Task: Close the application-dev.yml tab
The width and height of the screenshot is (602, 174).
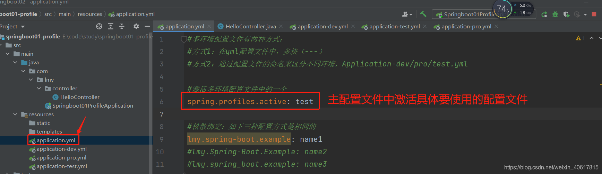Action: pos(353,26)
